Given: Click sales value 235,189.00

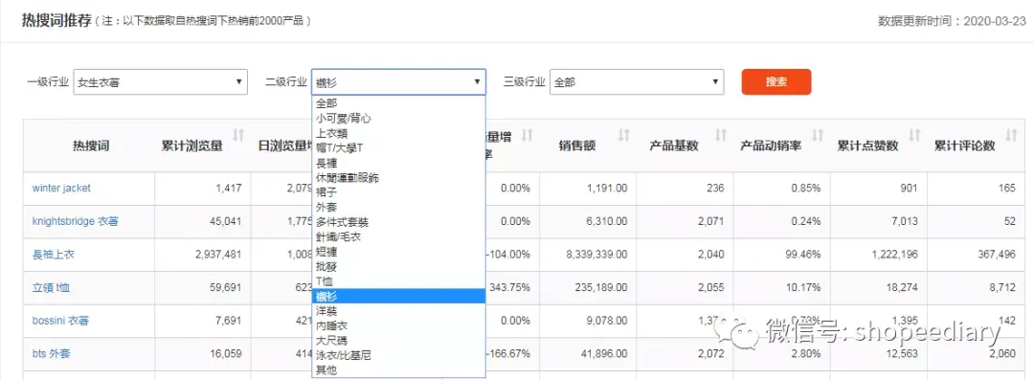Looking at the screenshot, I should click(x=601, y=288).
